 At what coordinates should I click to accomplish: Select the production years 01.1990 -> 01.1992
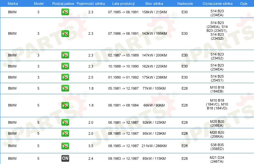coord(123,77)
